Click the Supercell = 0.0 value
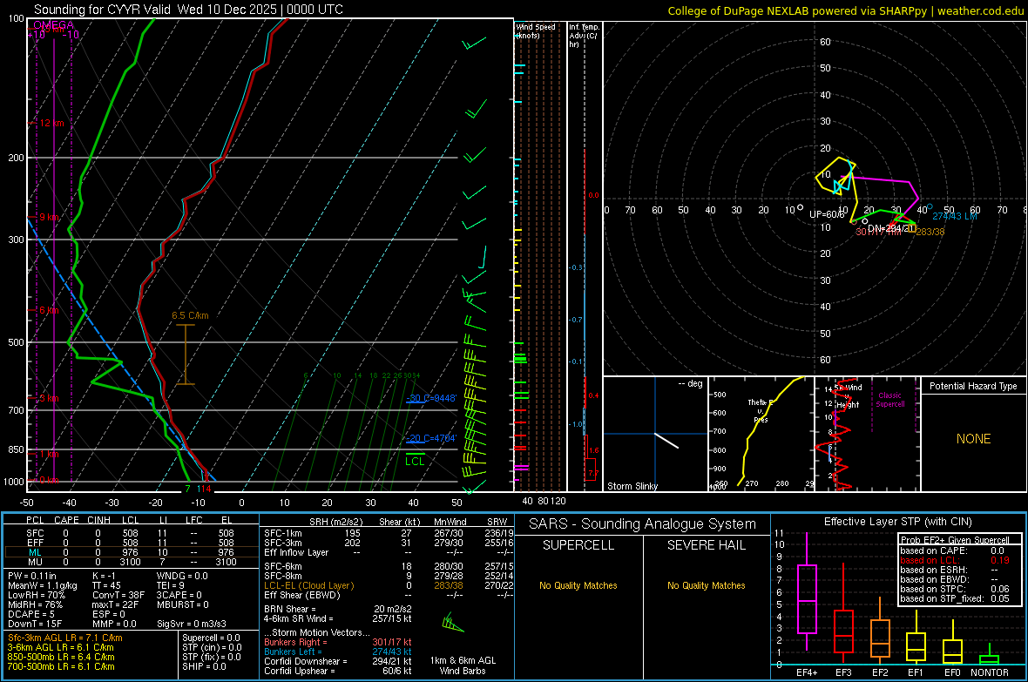Viewport: 1028px width, 682px height. coord(211,638)
